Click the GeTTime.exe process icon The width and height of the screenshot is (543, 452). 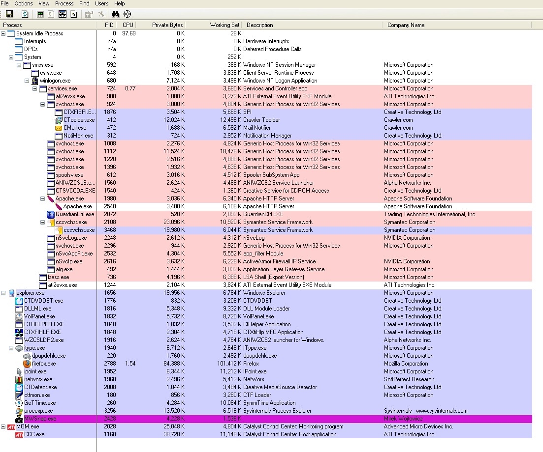19,403
